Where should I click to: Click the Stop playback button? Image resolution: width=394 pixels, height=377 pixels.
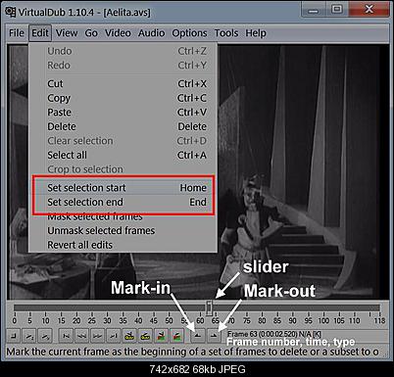click(14, 336)
